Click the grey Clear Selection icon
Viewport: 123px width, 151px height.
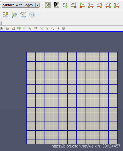(x=64, y=28)
